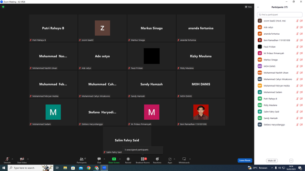Image resolution: width=305 pixels, height=171 pixels.
Task: Click the green encryption shield icon
Action: pos(3,7)
